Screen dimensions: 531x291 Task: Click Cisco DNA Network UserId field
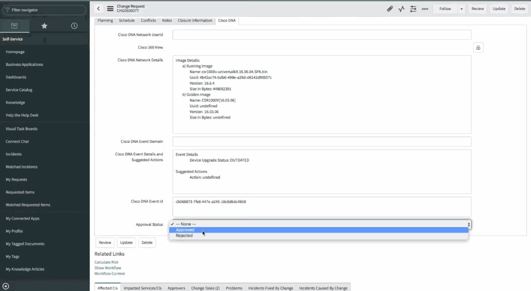pos(322,35)
